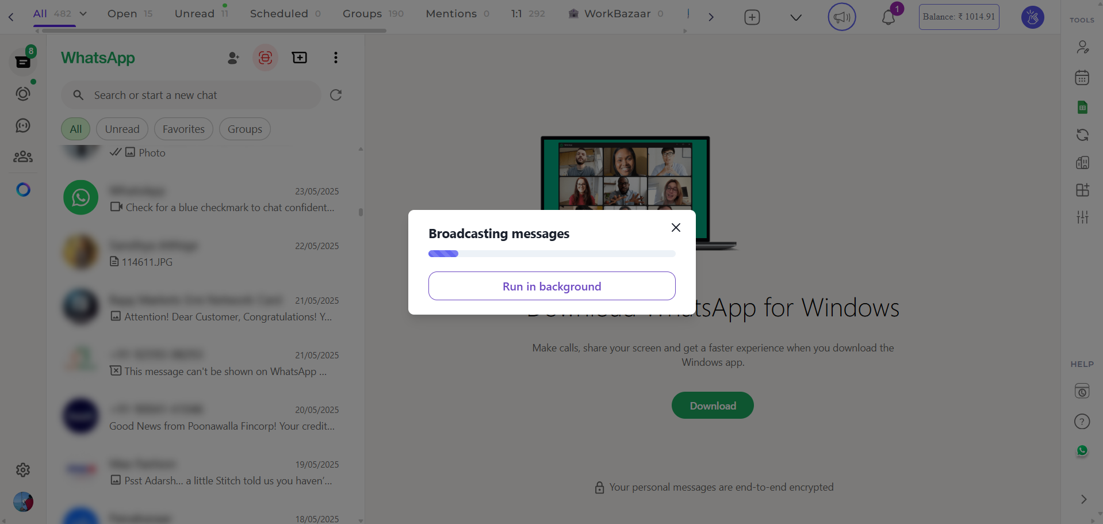Open the help history clock icon
This screenshot has width=1103, height=524.
coord(1082,391)
